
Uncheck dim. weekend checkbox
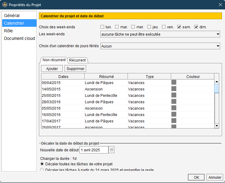pos(196,27)
